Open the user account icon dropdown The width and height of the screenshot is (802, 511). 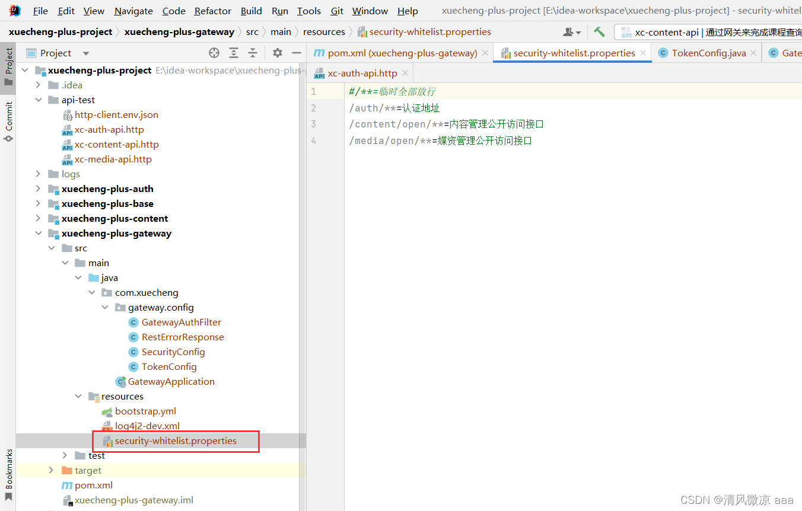572,32
